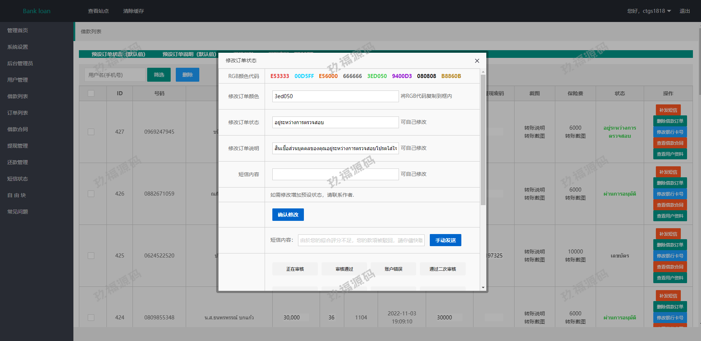This screenshot has width=701, height=341.
Task: Click into the empty 短信内容 field
Action: (x=335, y=174)
